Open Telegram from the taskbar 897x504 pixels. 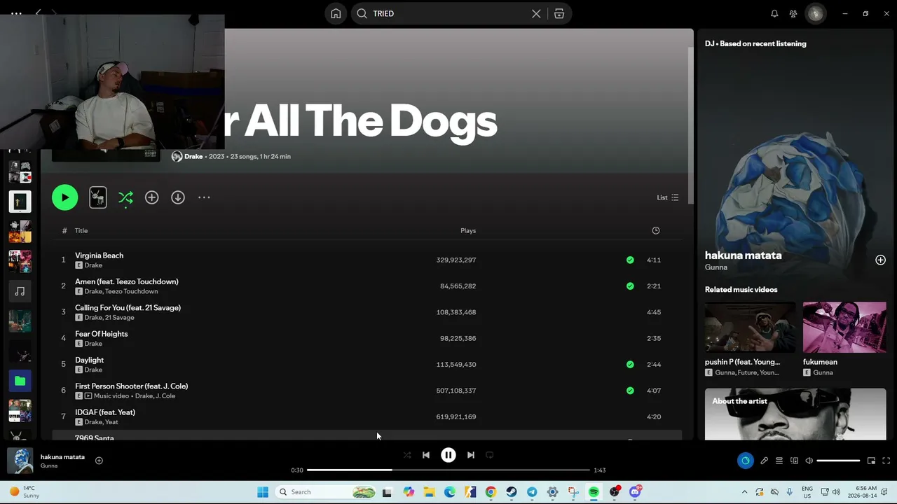(x=532, y=492)
